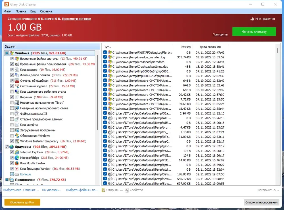Click the Корзина recycle bin icon
Screen dimensions: 284x210
click(17, 97)
